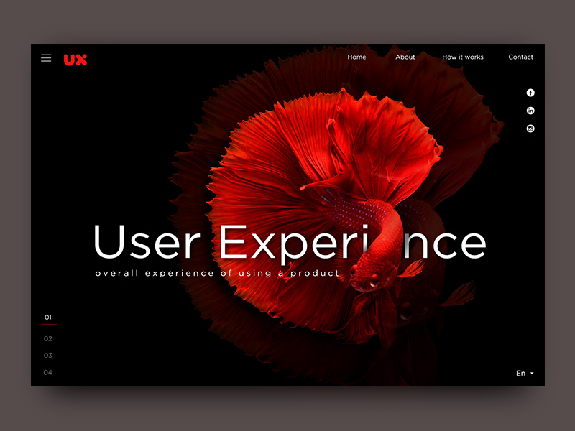Viewport: 575px width, 431px height.
Task: Navigate to the Home menu item
Action: (356, 57)
